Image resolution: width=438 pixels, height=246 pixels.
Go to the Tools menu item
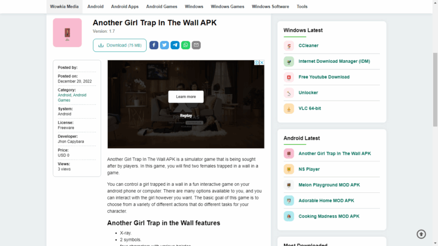[x=302, y=7]
